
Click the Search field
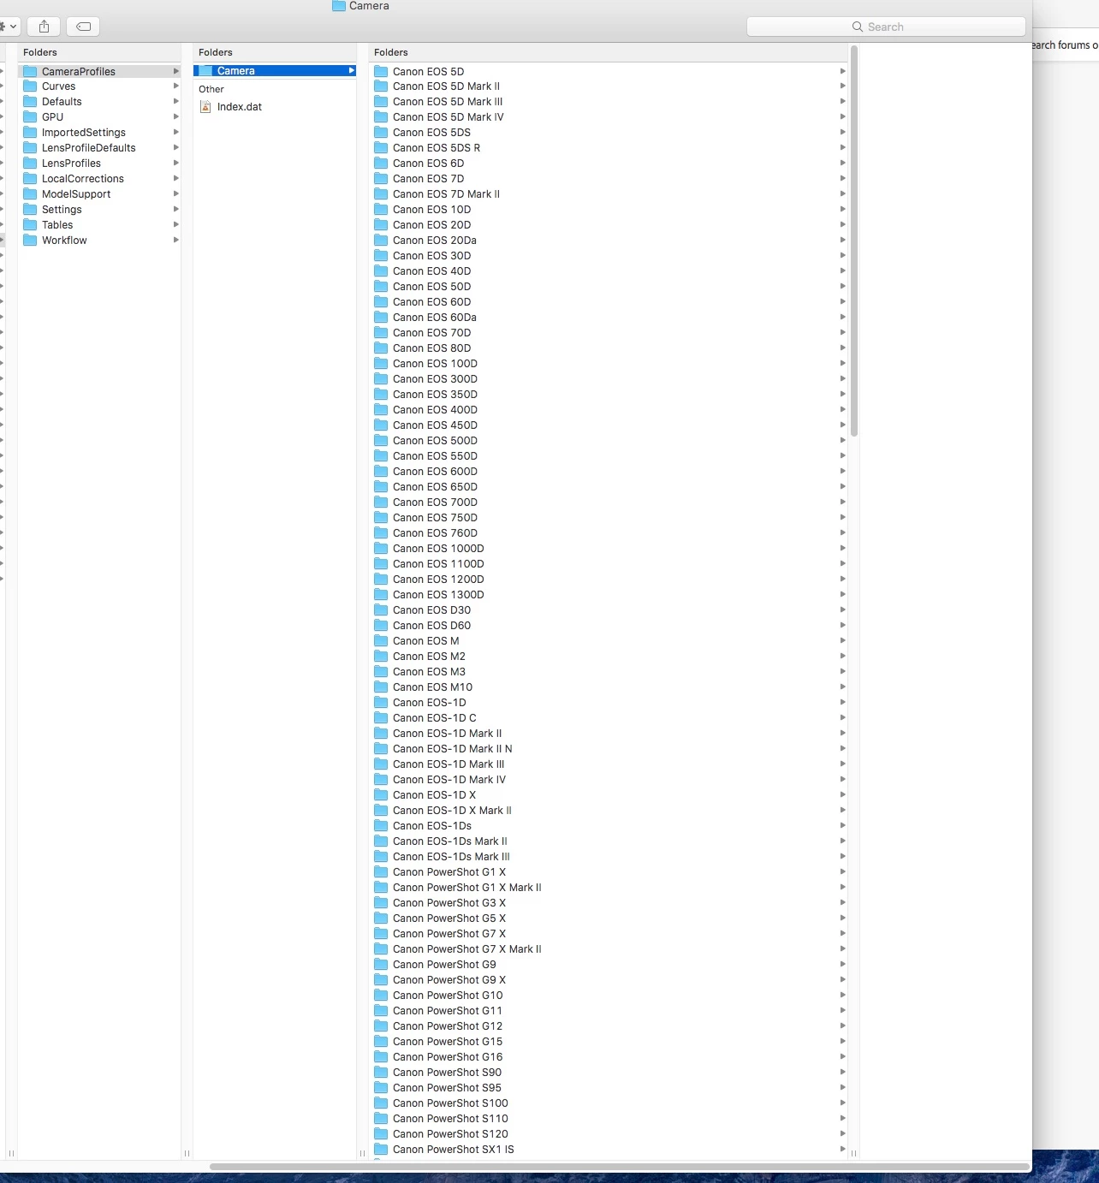(886, 27)
